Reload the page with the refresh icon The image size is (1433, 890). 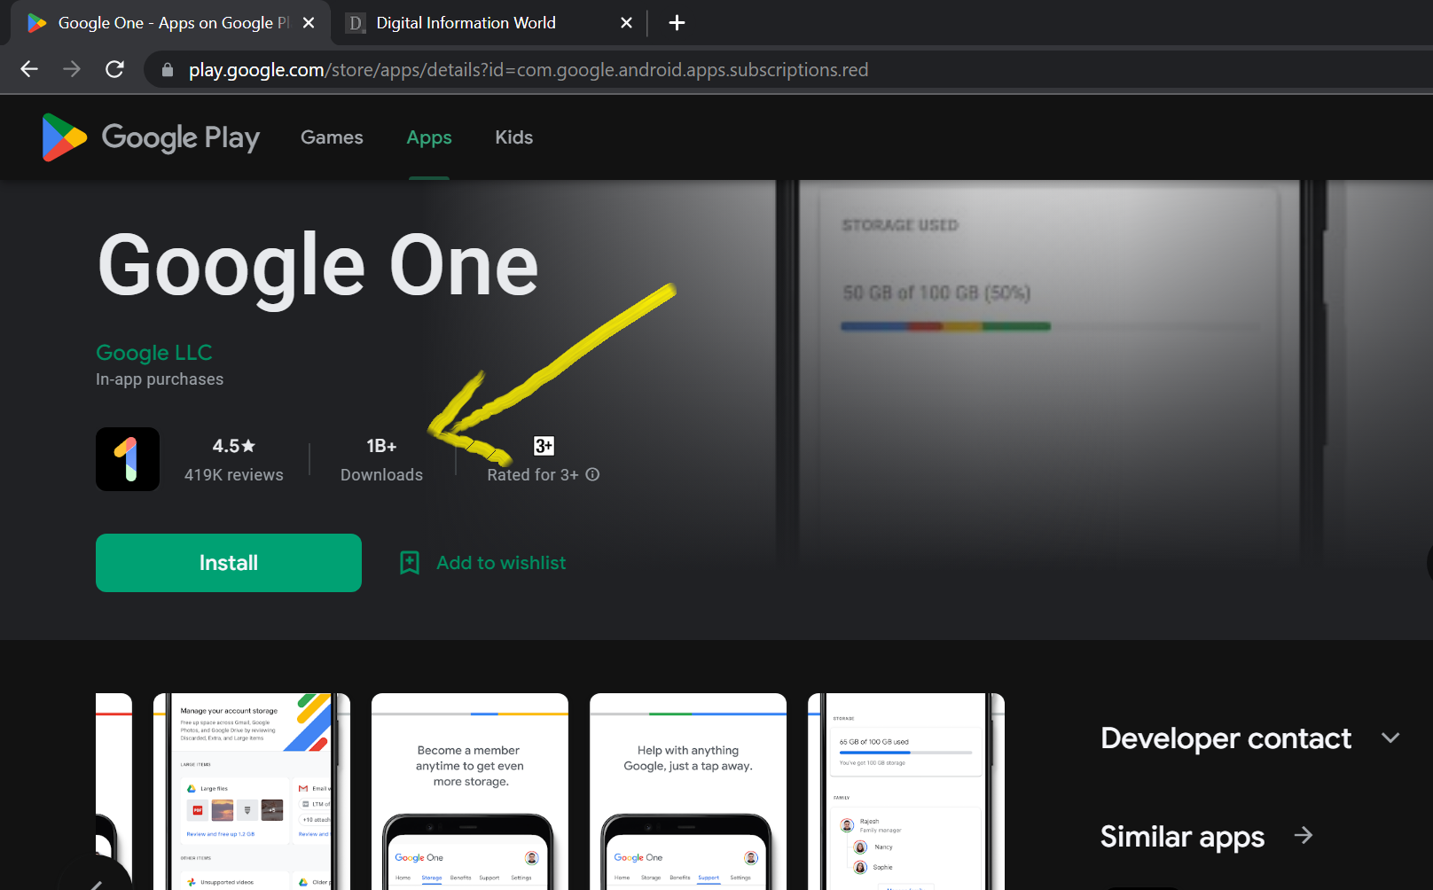pyautogui.click(x=114, y=69)
